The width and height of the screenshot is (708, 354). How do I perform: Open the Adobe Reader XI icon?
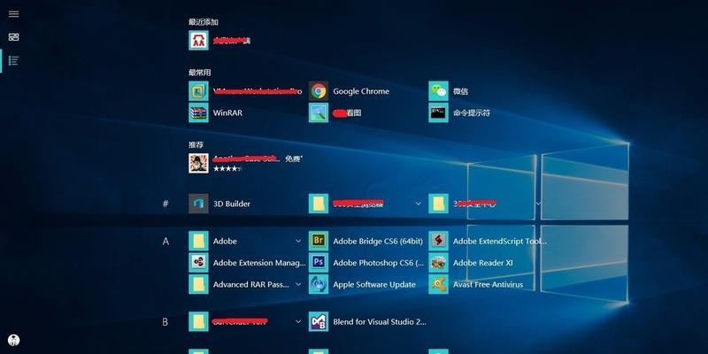(x=438, y=262)
